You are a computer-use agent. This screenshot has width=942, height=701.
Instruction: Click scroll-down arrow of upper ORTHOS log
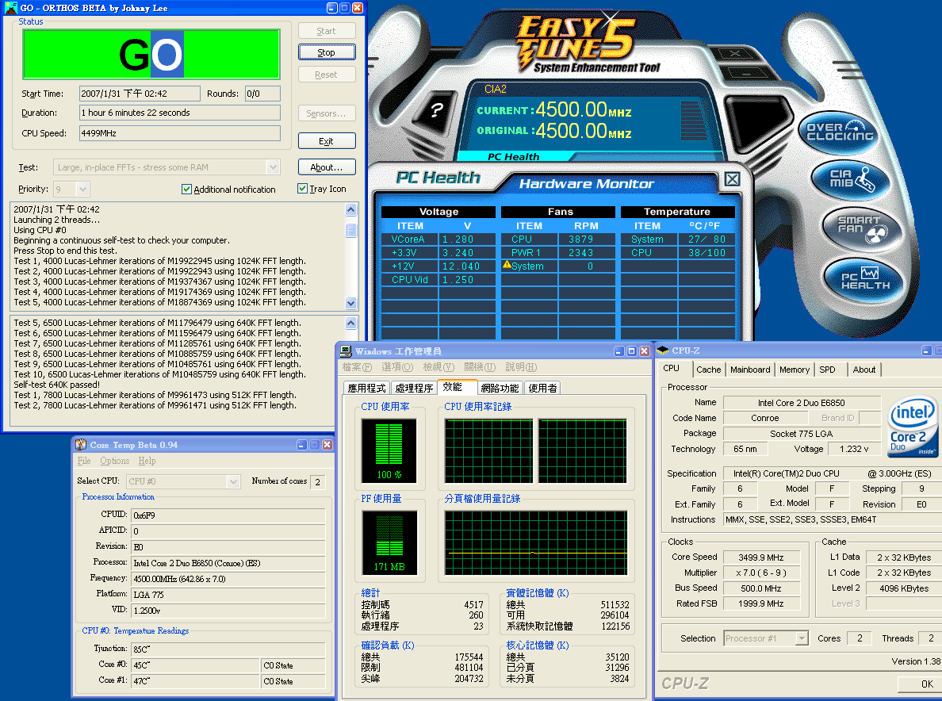click(351, 304)
